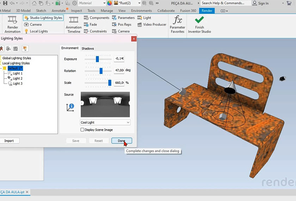
Task: Click the Import button
Action: 9,141
